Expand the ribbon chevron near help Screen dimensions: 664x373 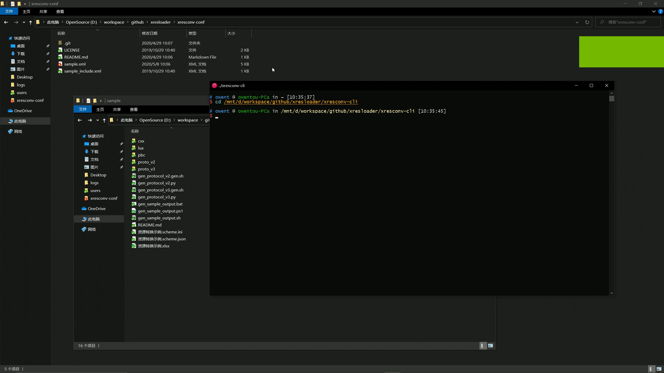(x=654, y=11)
